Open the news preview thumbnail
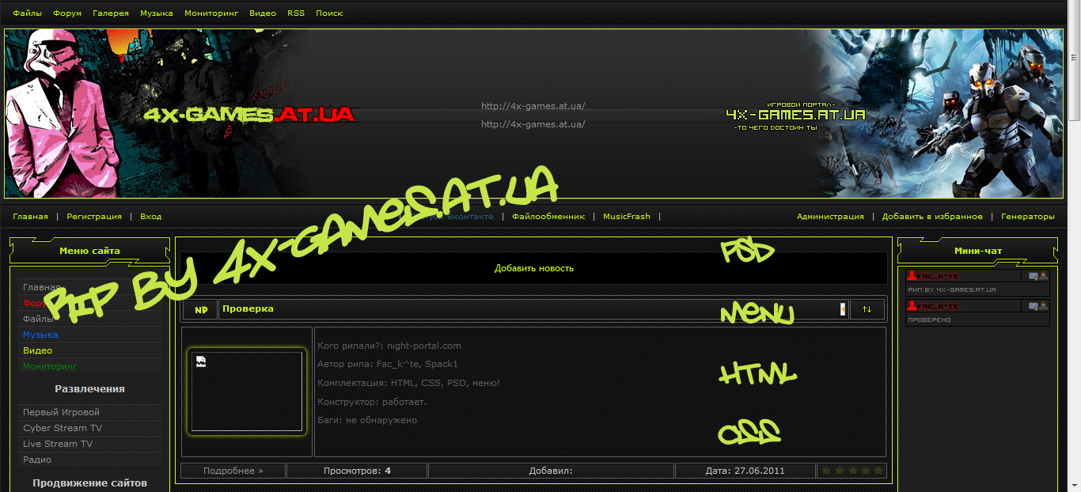 pyautogui.click(x=247, y=392)
